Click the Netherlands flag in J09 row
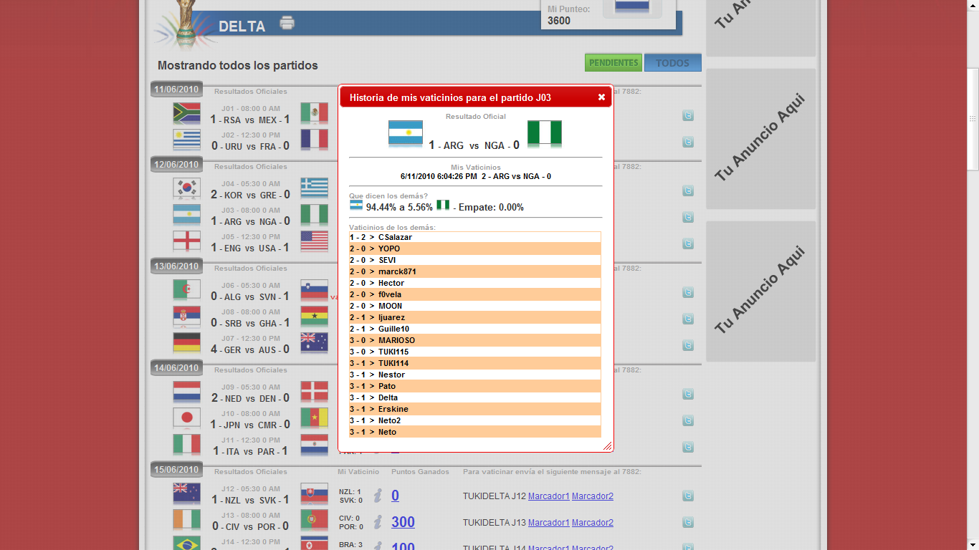979x550 pixels. pyautogui.click(x=186, y=392)
